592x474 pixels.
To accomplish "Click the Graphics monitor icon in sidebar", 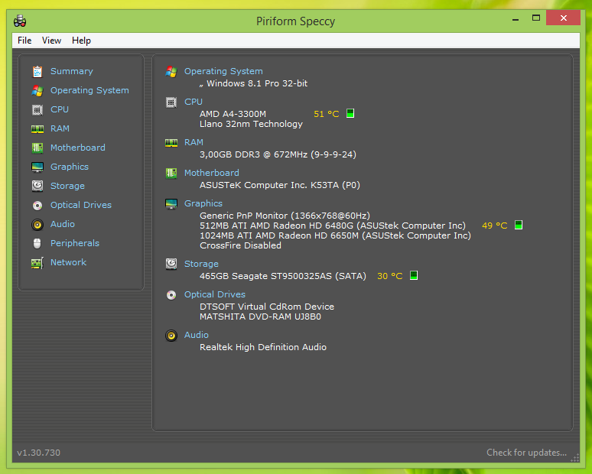I will (x=37, y=167).
